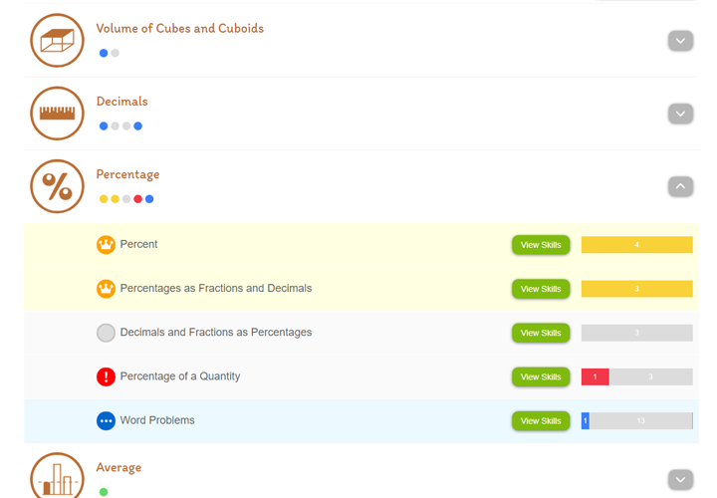Click the yellow progress bar for Percent
717x498 pixels.
click(x=636, y=245)
